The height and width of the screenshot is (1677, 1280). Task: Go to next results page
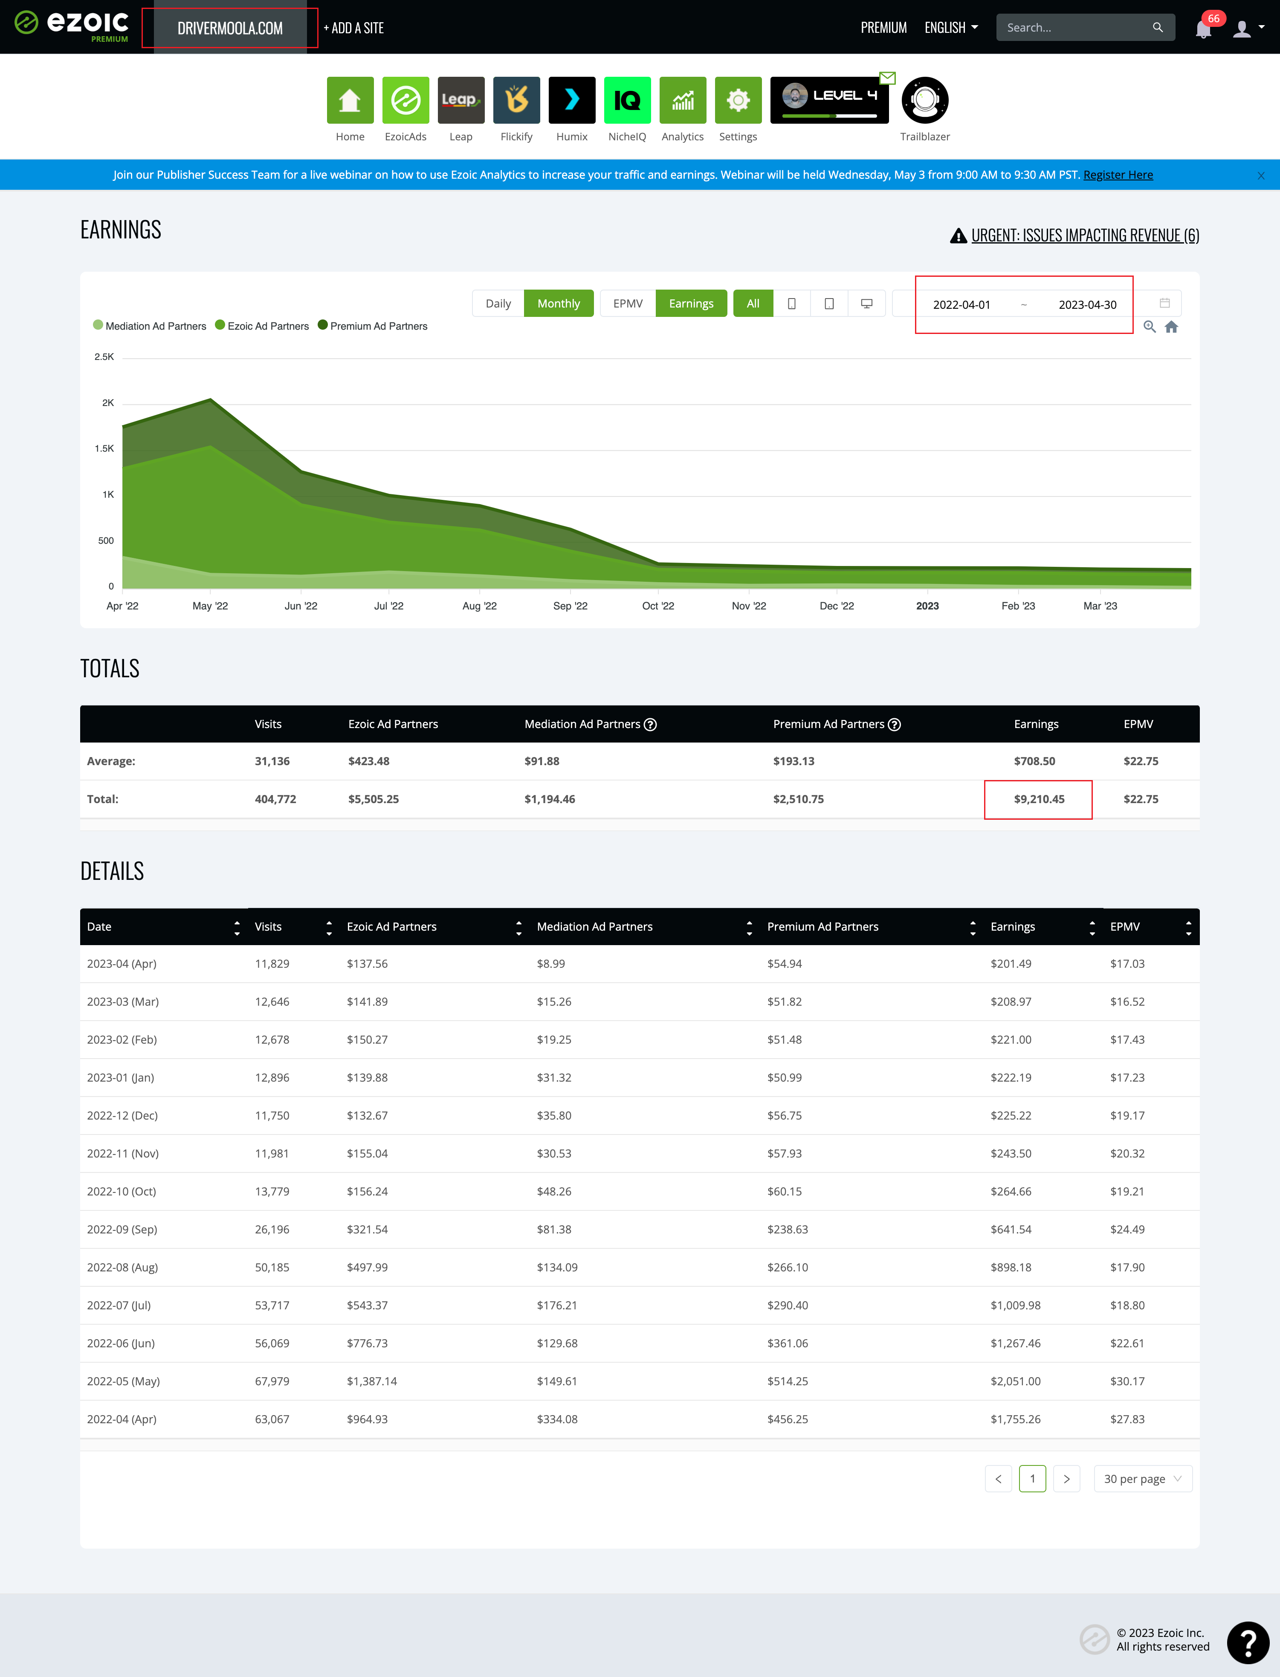[x=1067, y=1479]
